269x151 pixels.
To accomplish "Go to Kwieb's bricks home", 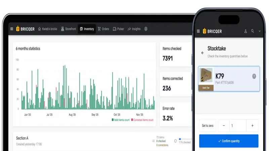I will pos(47,29).
